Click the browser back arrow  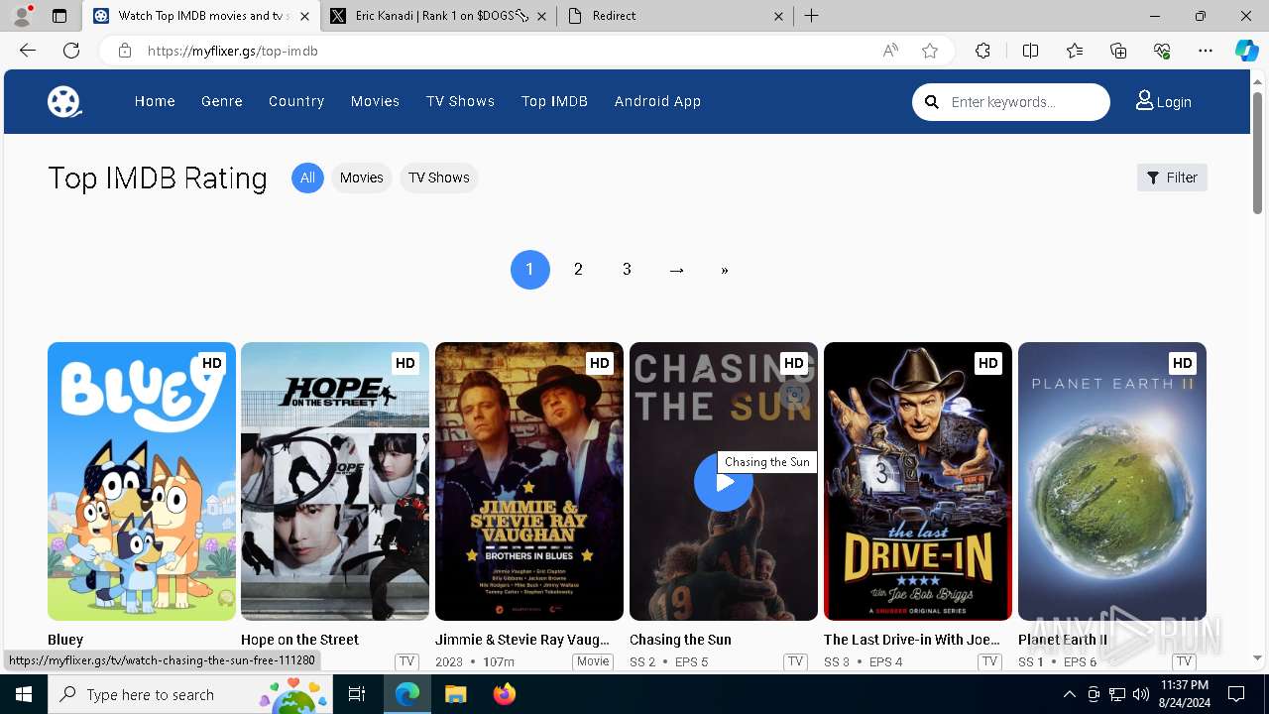click(x=28, y=51)
